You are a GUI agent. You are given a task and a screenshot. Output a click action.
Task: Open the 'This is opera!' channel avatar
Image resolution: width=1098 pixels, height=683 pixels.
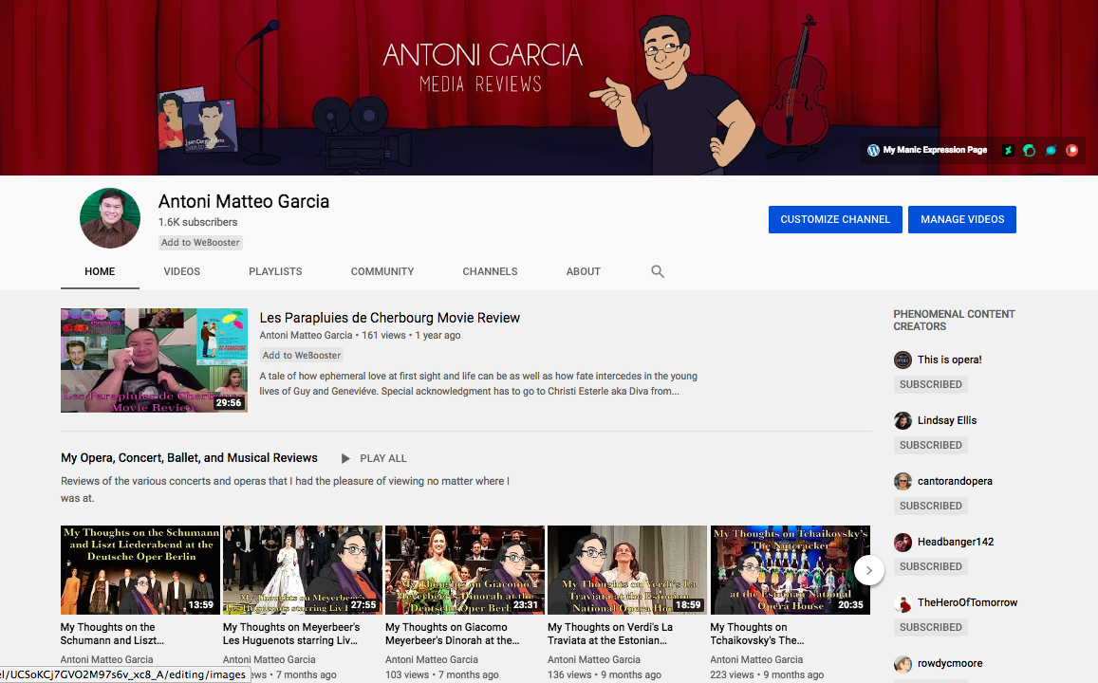click(x=903, y=360)
